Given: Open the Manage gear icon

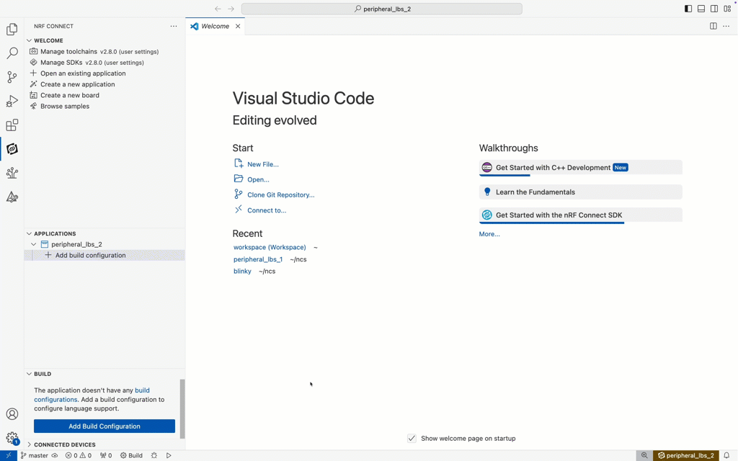Looking at the screenshot, I should point(12,438).
